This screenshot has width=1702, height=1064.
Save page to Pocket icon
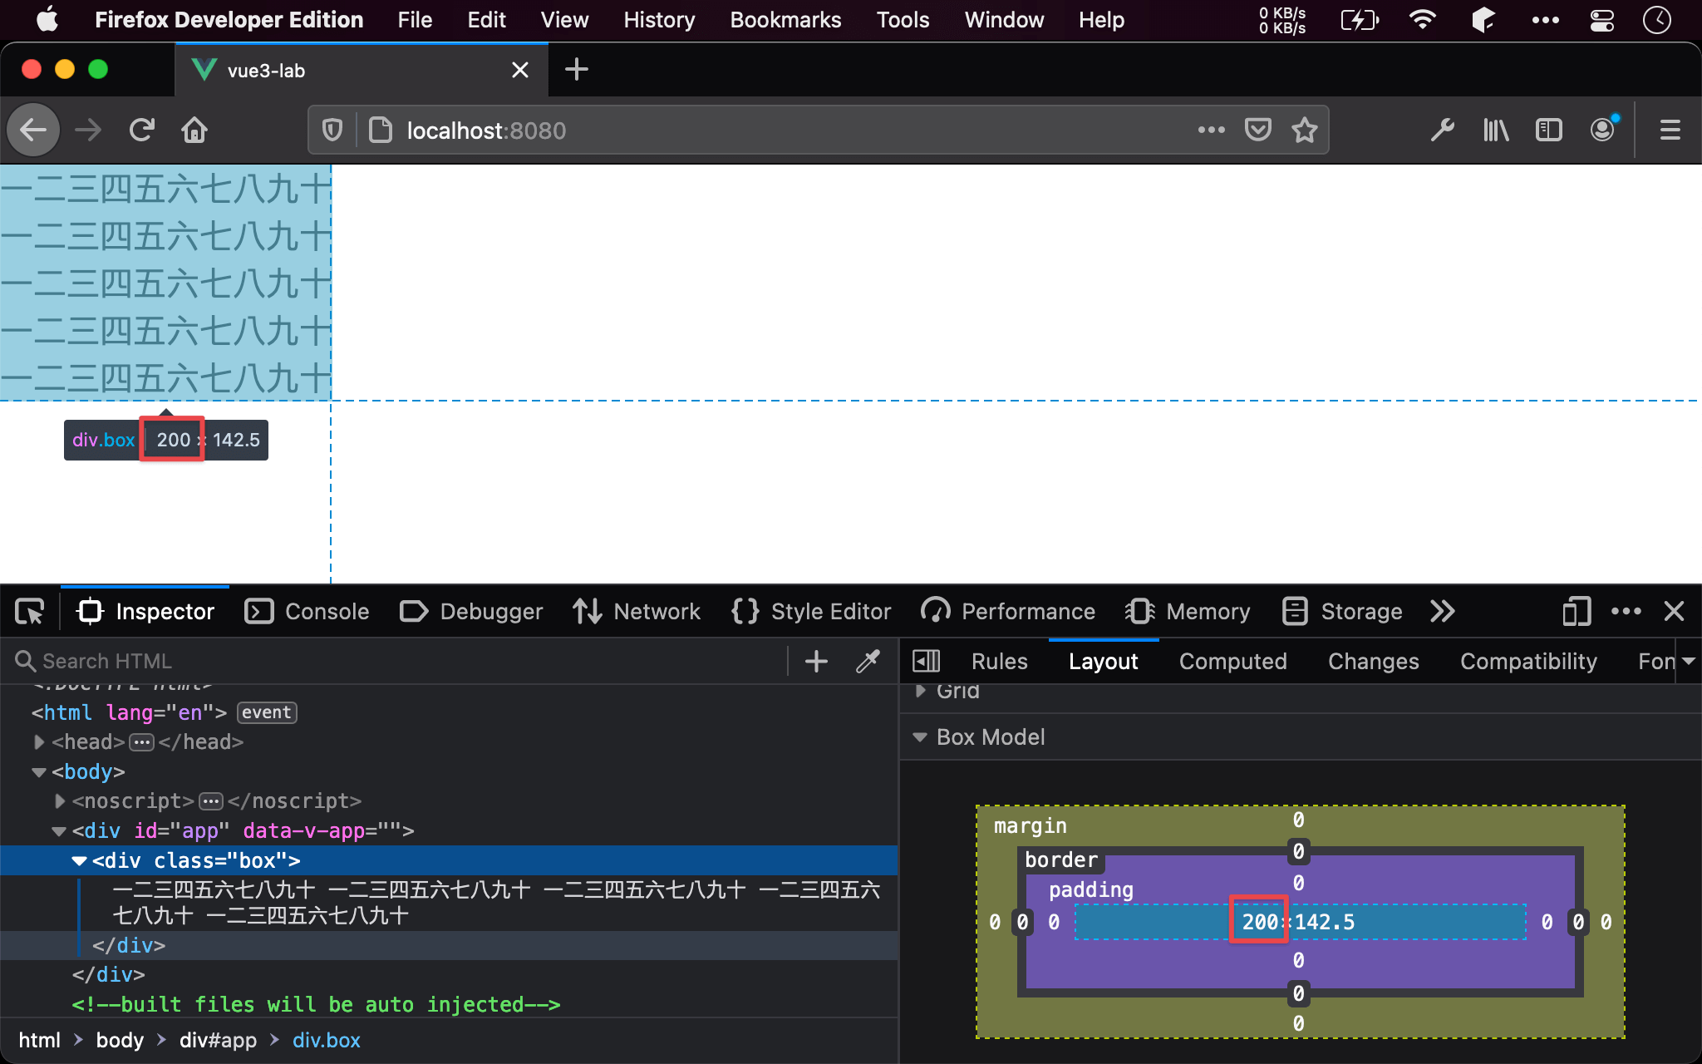(x=1258, y=130)
